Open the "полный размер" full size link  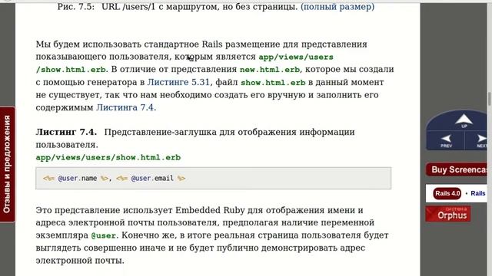pos(337,7)
